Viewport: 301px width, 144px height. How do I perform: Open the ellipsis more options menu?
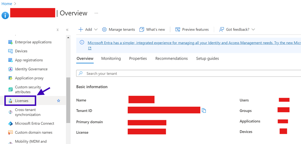tap(96, 13)
